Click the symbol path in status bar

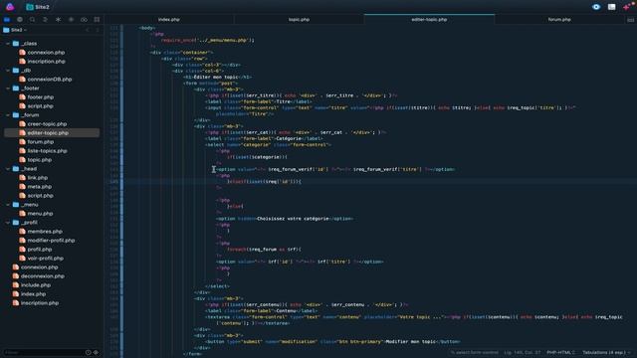tap(475, 353)
